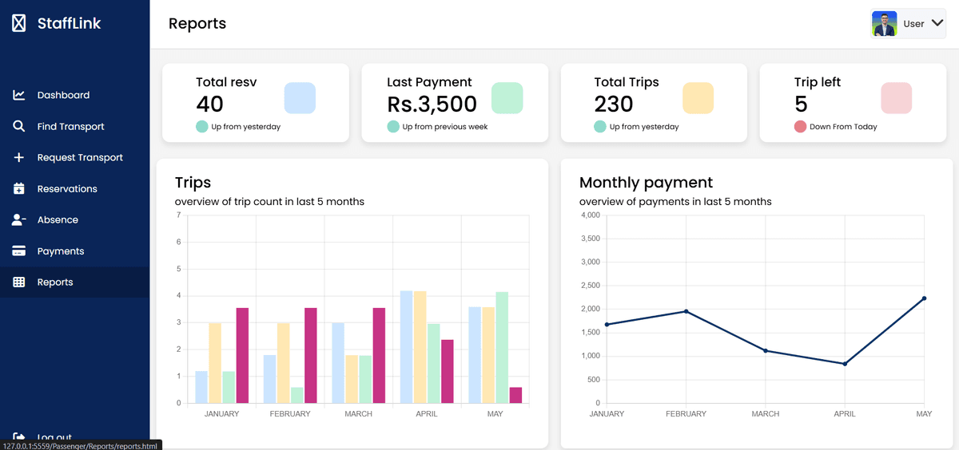Open the Request Transport link

80,157
